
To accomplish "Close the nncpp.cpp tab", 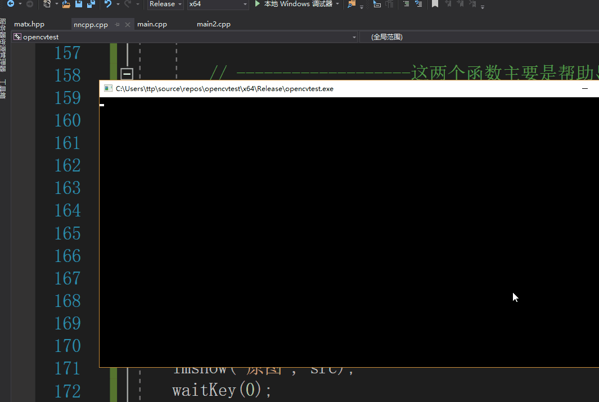I will coord(128,24).
